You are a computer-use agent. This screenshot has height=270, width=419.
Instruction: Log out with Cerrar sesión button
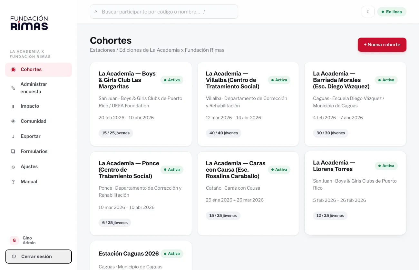38,256
